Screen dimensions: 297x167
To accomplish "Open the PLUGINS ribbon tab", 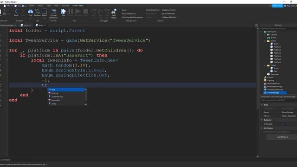I will click(x=65, y=6).
